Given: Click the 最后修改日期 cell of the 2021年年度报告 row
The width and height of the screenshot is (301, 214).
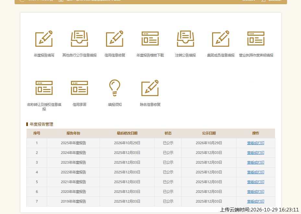Looking at the screenshot, I should (127, 182).
